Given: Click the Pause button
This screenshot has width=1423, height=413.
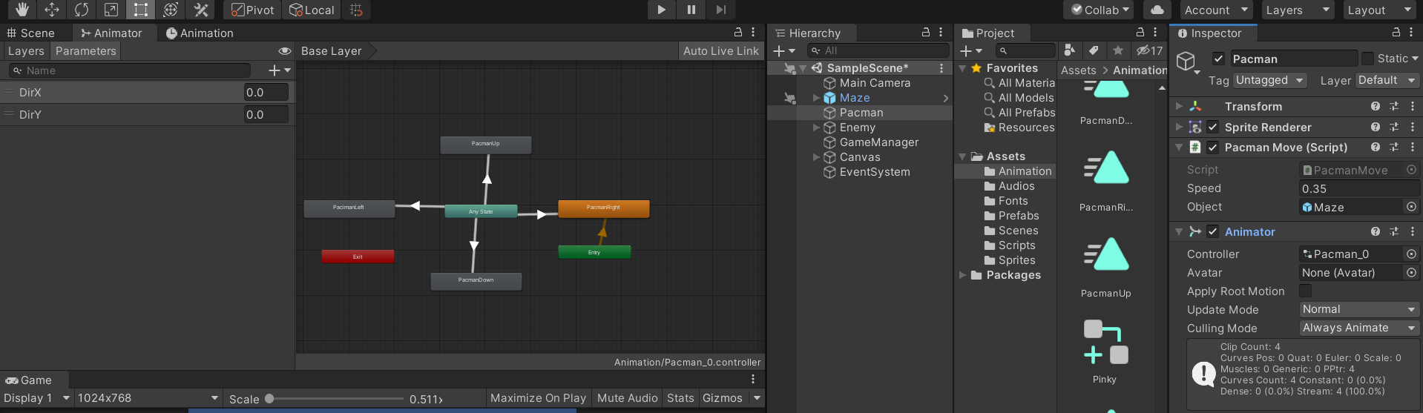Looking at the screenshot, I should (x=691, y=10).
